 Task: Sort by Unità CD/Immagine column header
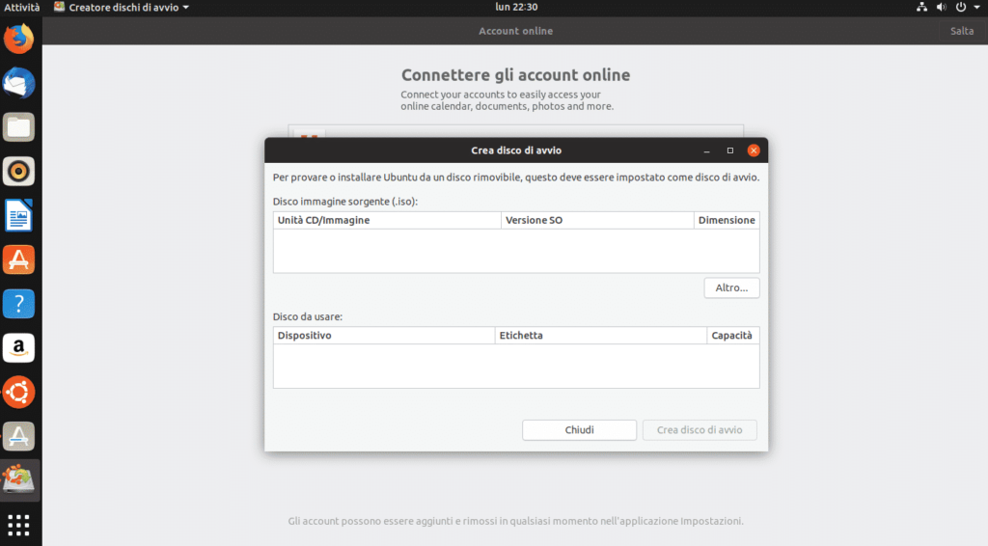click(x=387, y=220)
